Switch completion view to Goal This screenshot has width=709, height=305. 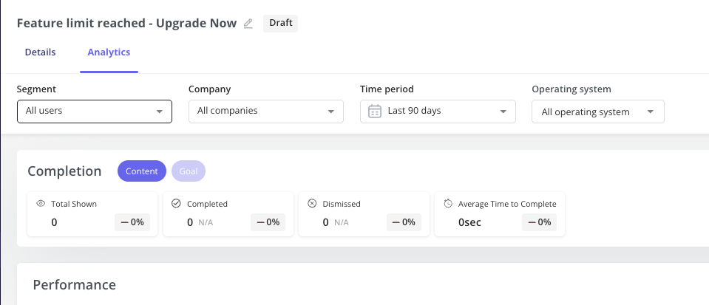[189, 171]
